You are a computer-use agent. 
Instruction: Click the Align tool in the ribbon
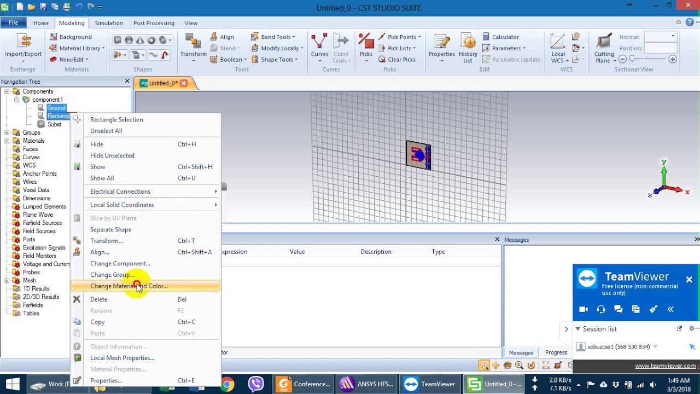pos(222,37)
